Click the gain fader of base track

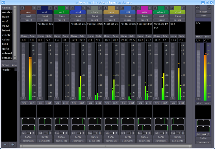click(23, 70)
